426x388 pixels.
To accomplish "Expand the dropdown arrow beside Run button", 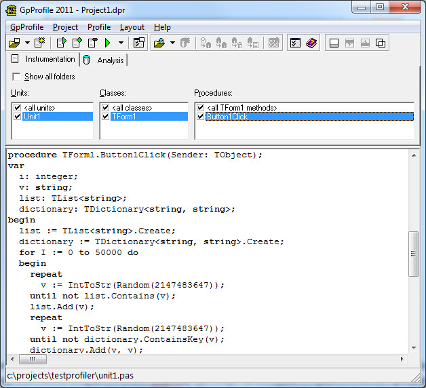I will point(121,43).
